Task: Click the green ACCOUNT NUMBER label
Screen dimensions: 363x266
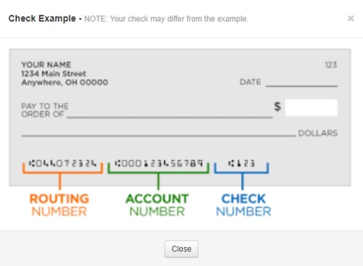Action: (157, 205)
